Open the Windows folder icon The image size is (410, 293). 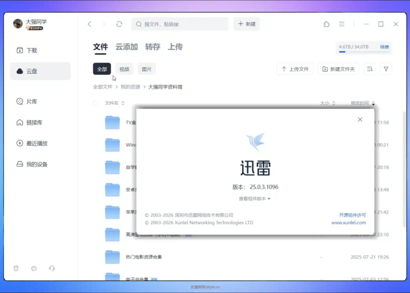(x=113, y=145)
